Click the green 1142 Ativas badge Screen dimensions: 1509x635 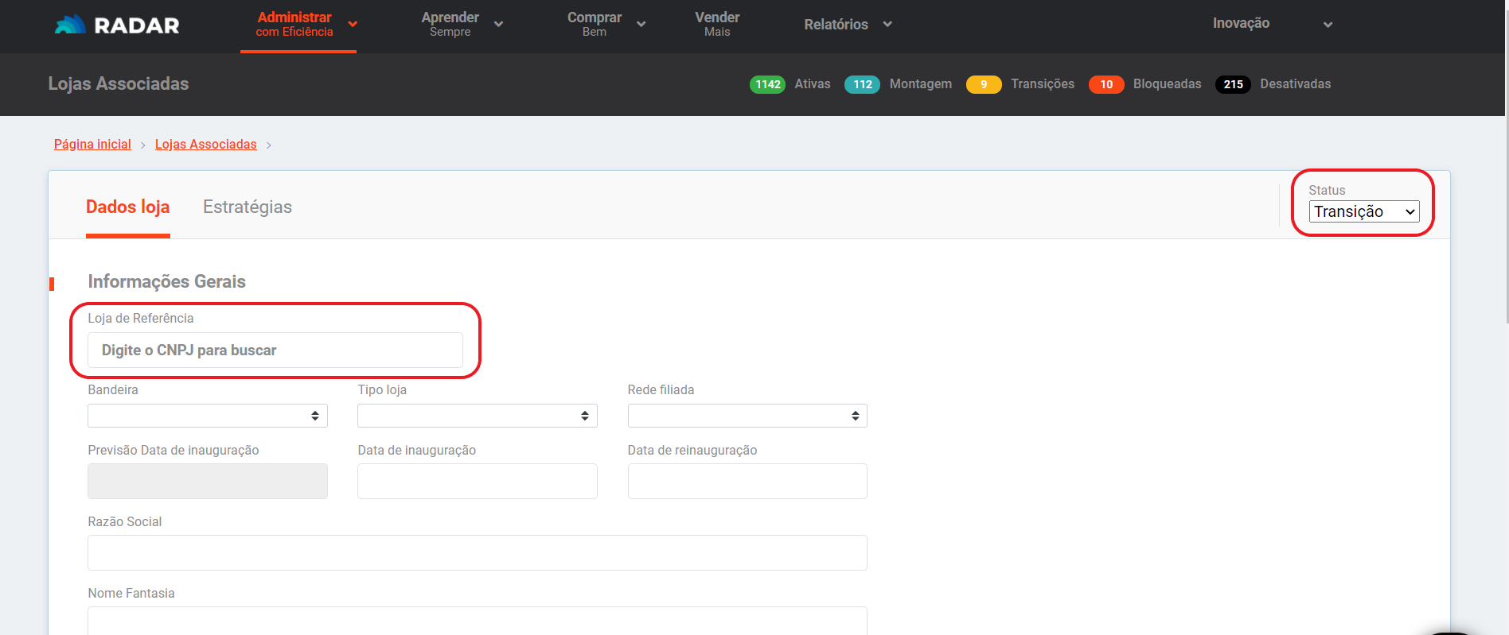pyautogui.click(x=767, y=84)
